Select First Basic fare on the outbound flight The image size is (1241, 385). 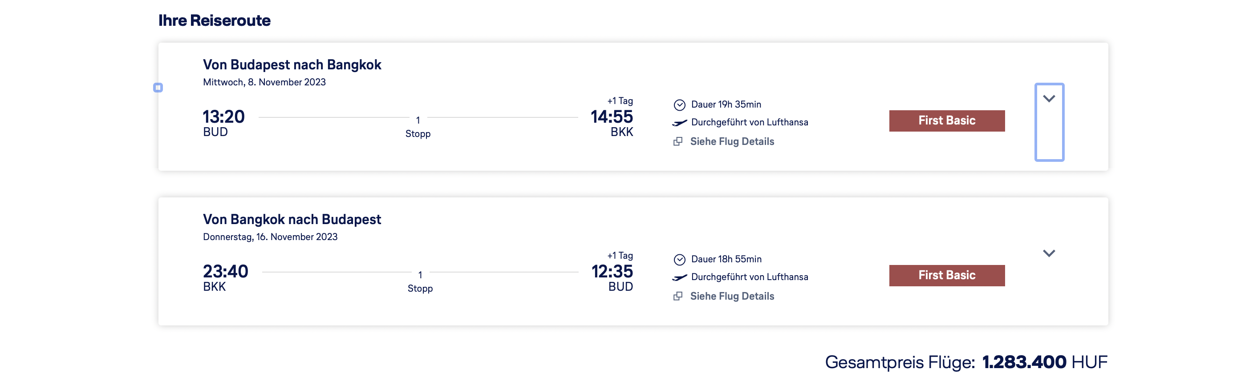(946, 121)
